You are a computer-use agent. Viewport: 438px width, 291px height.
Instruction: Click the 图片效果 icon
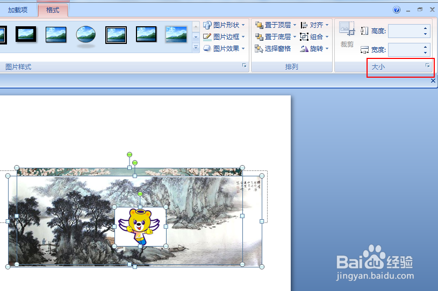coord(207,48)
